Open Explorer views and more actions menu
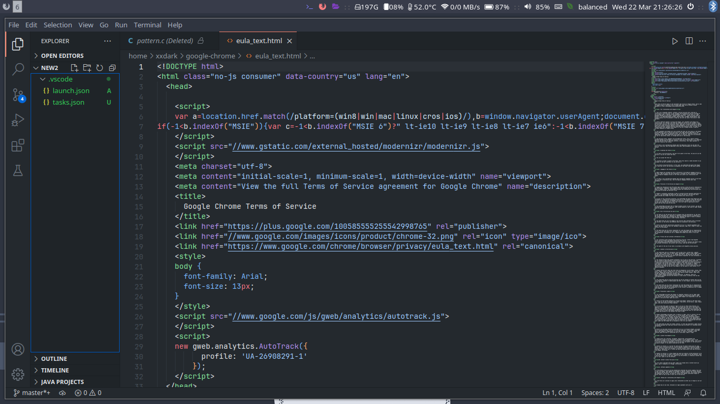 pos(108,41)
